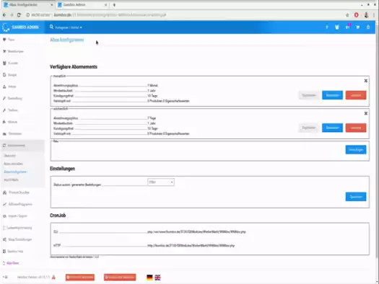Click the grey button in monatlich row
This screenshot has width=379, height=284.
click(x=309, y=95)
